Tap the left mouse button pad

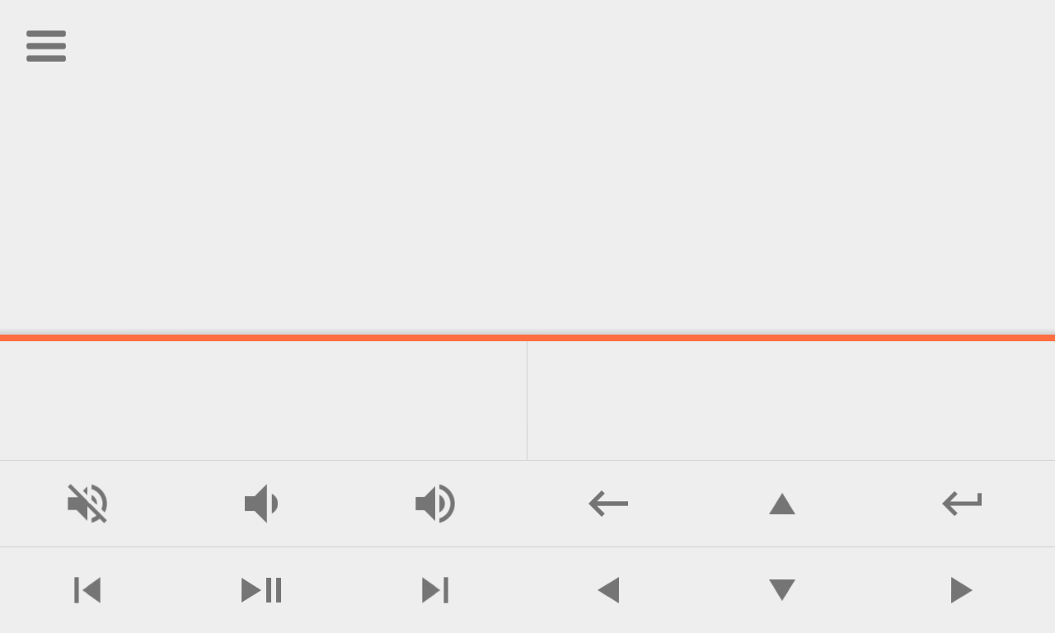263,401
